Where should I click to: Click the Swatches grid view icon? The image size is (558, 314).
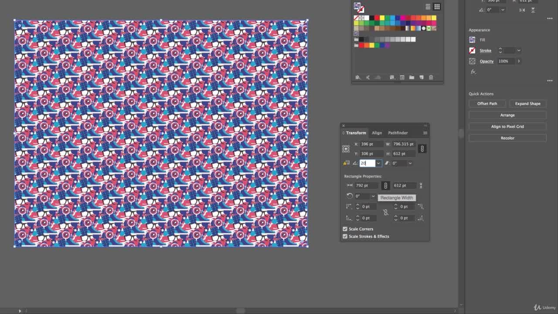437,6
